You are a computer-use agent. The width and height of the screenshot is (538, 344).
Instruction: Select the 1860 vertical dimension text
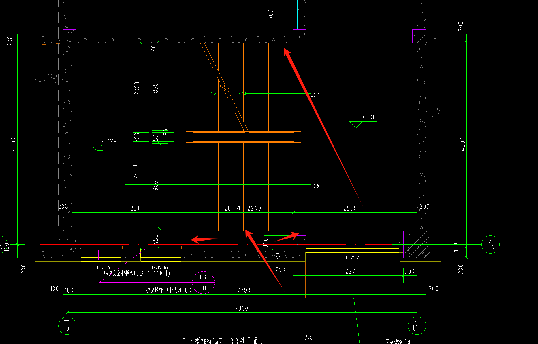point(156,89)
